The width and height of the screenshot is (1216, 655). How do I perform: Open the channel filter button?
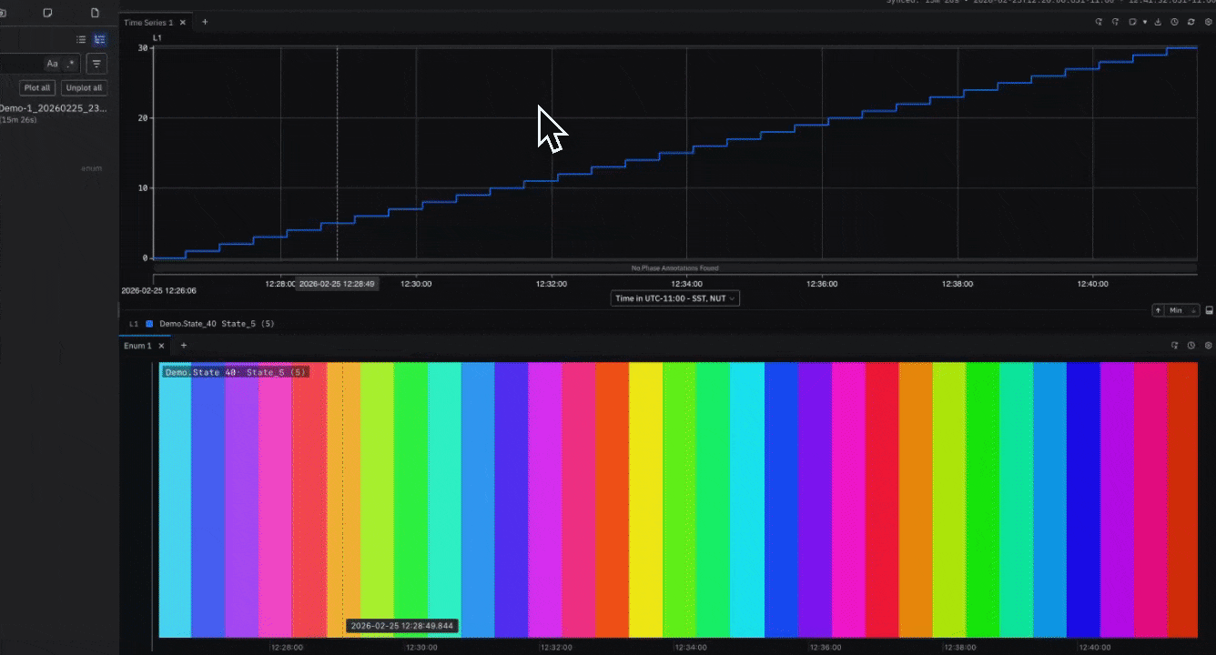click(x=96, y=64)
